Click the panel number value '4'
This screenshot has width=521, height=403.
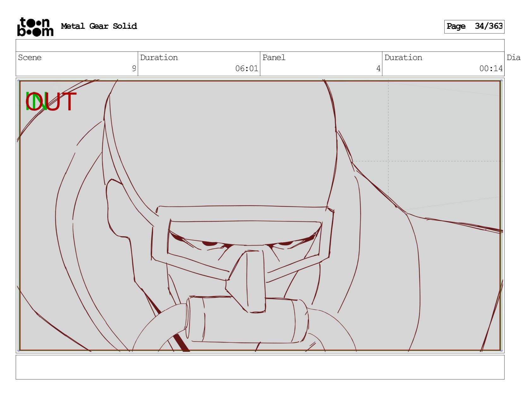[378, 69]
